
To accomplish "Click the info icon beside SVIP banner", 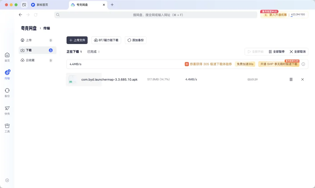I will 303,64.
